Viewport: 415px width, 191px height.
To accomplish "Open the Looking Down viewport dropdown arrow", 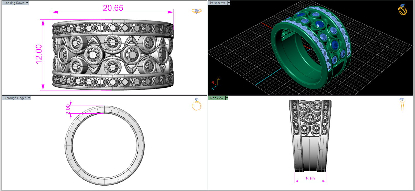I will tap(27, 3).
